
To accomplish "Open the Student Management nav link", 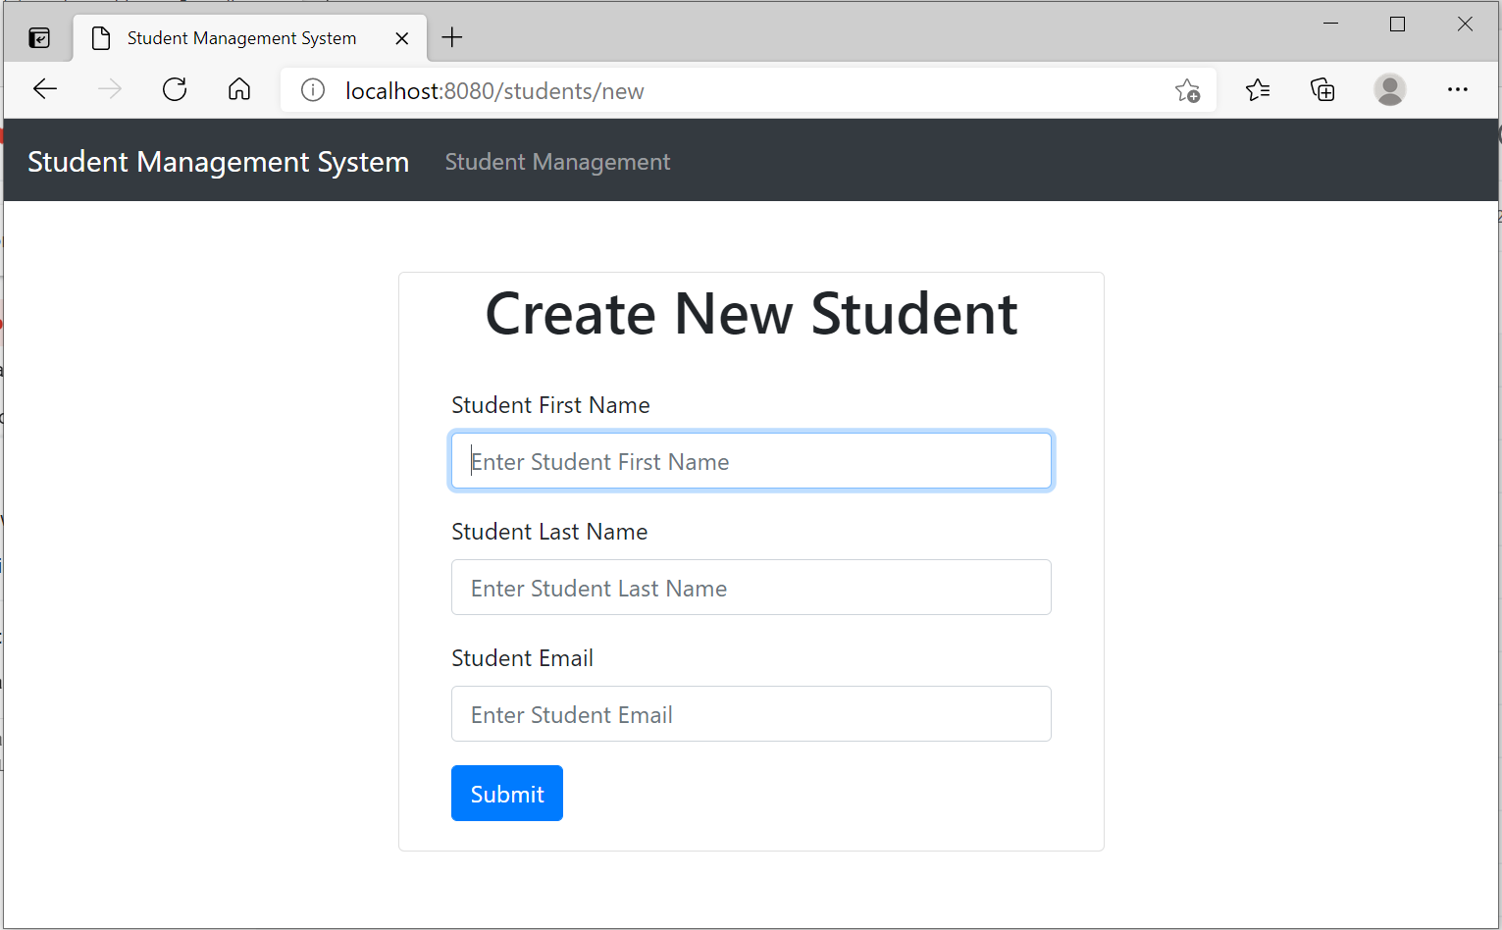I will 557,162.
